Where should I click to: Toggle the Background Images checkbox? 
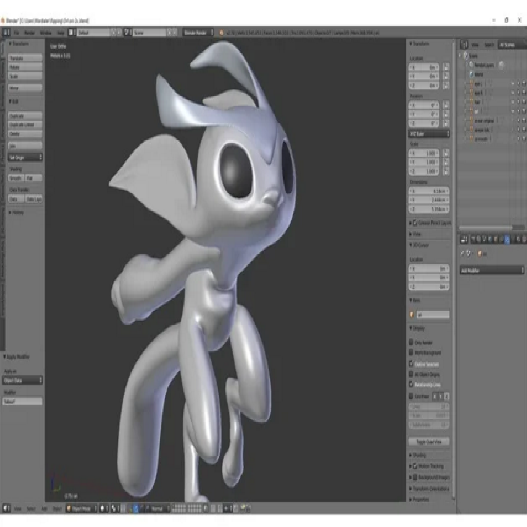415,477
